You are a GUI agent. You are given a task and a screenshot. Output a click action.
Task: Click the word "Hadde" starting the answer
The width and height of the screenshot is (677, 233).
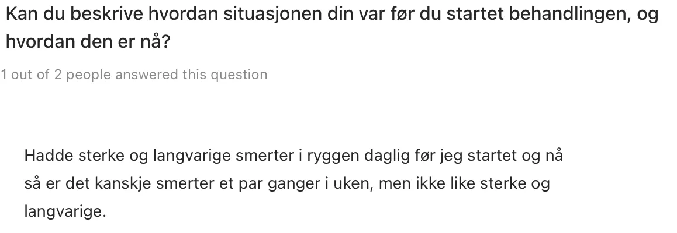[49, 156]
